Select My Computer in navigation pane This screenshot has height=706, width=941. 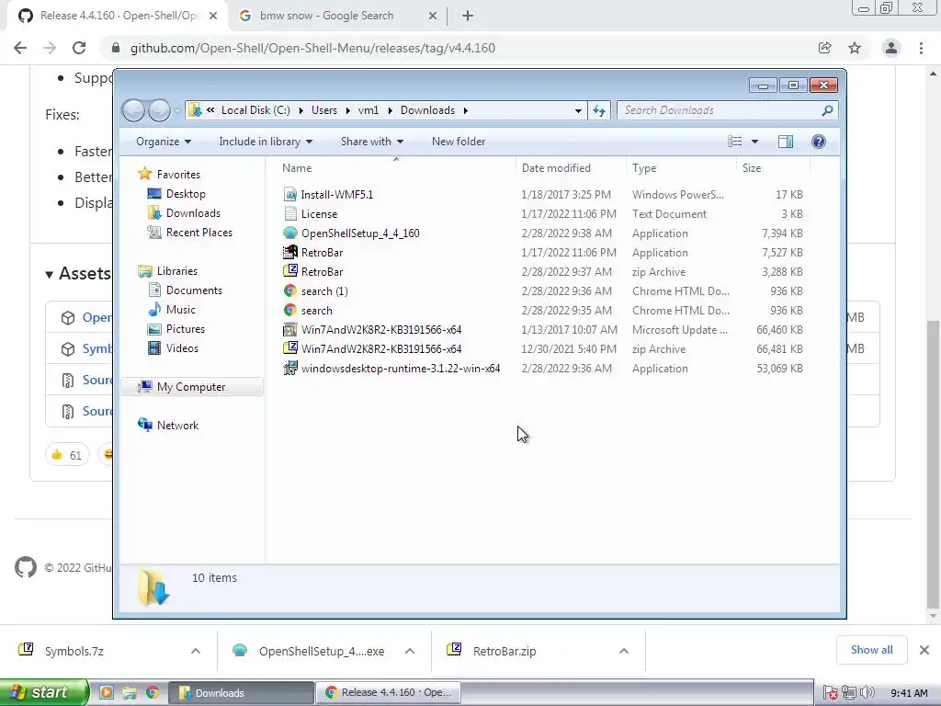[191, 387]
